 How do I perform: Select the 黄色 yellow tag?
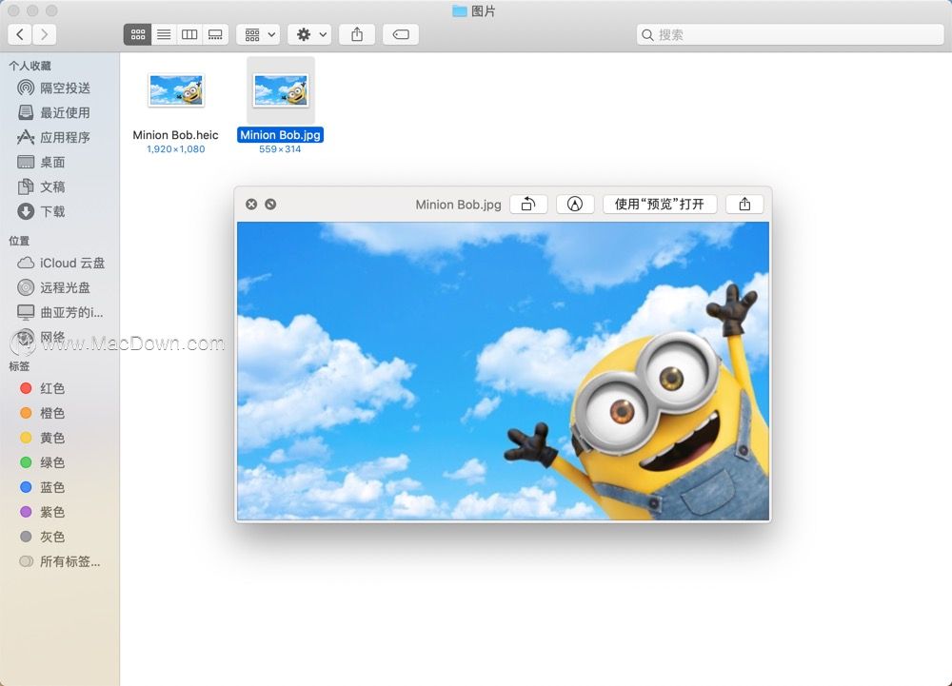click(x=59, y=438)
